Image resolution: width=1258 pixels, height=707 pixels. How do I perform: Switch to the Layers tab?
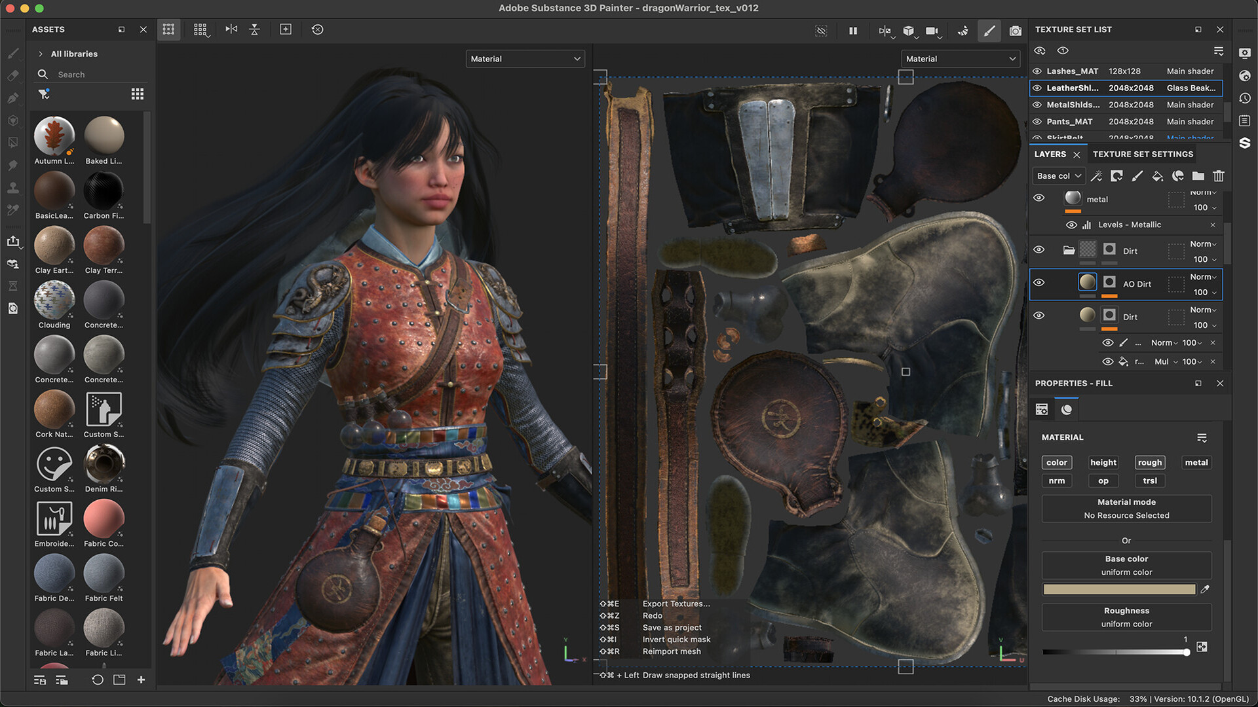pyautogui.click(x=1052, y=154)
